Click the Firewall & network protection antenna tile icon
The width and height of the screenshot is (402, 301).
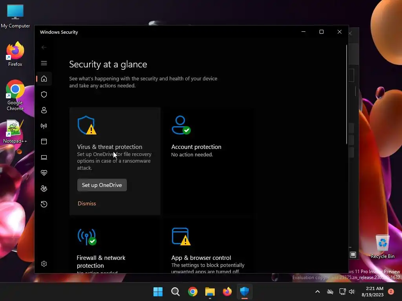pos(87,237)
